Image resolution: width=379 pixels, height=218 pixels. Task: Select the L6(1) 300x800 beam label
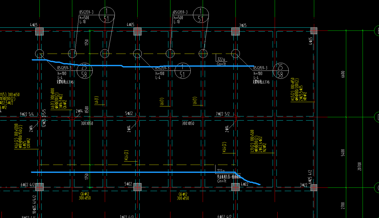[x=53, y=99]
